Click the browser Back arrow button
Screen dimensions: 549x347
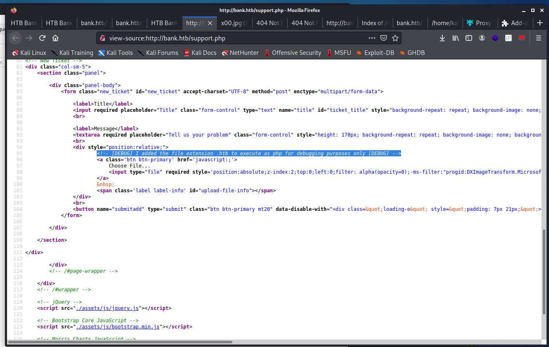point(15,38)
